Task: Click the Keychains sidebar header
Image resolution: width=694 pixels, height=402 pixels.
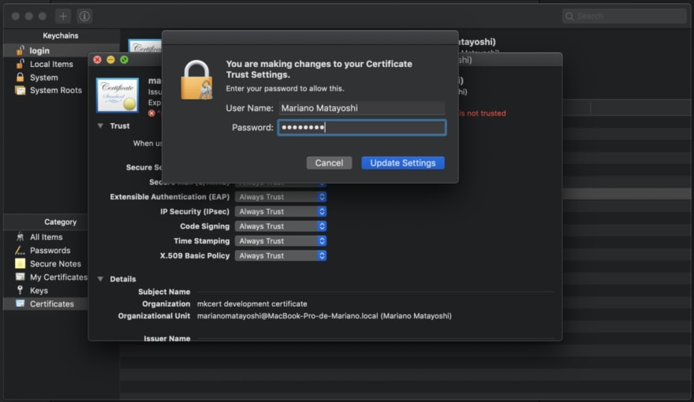Action: tap(61, 35)
